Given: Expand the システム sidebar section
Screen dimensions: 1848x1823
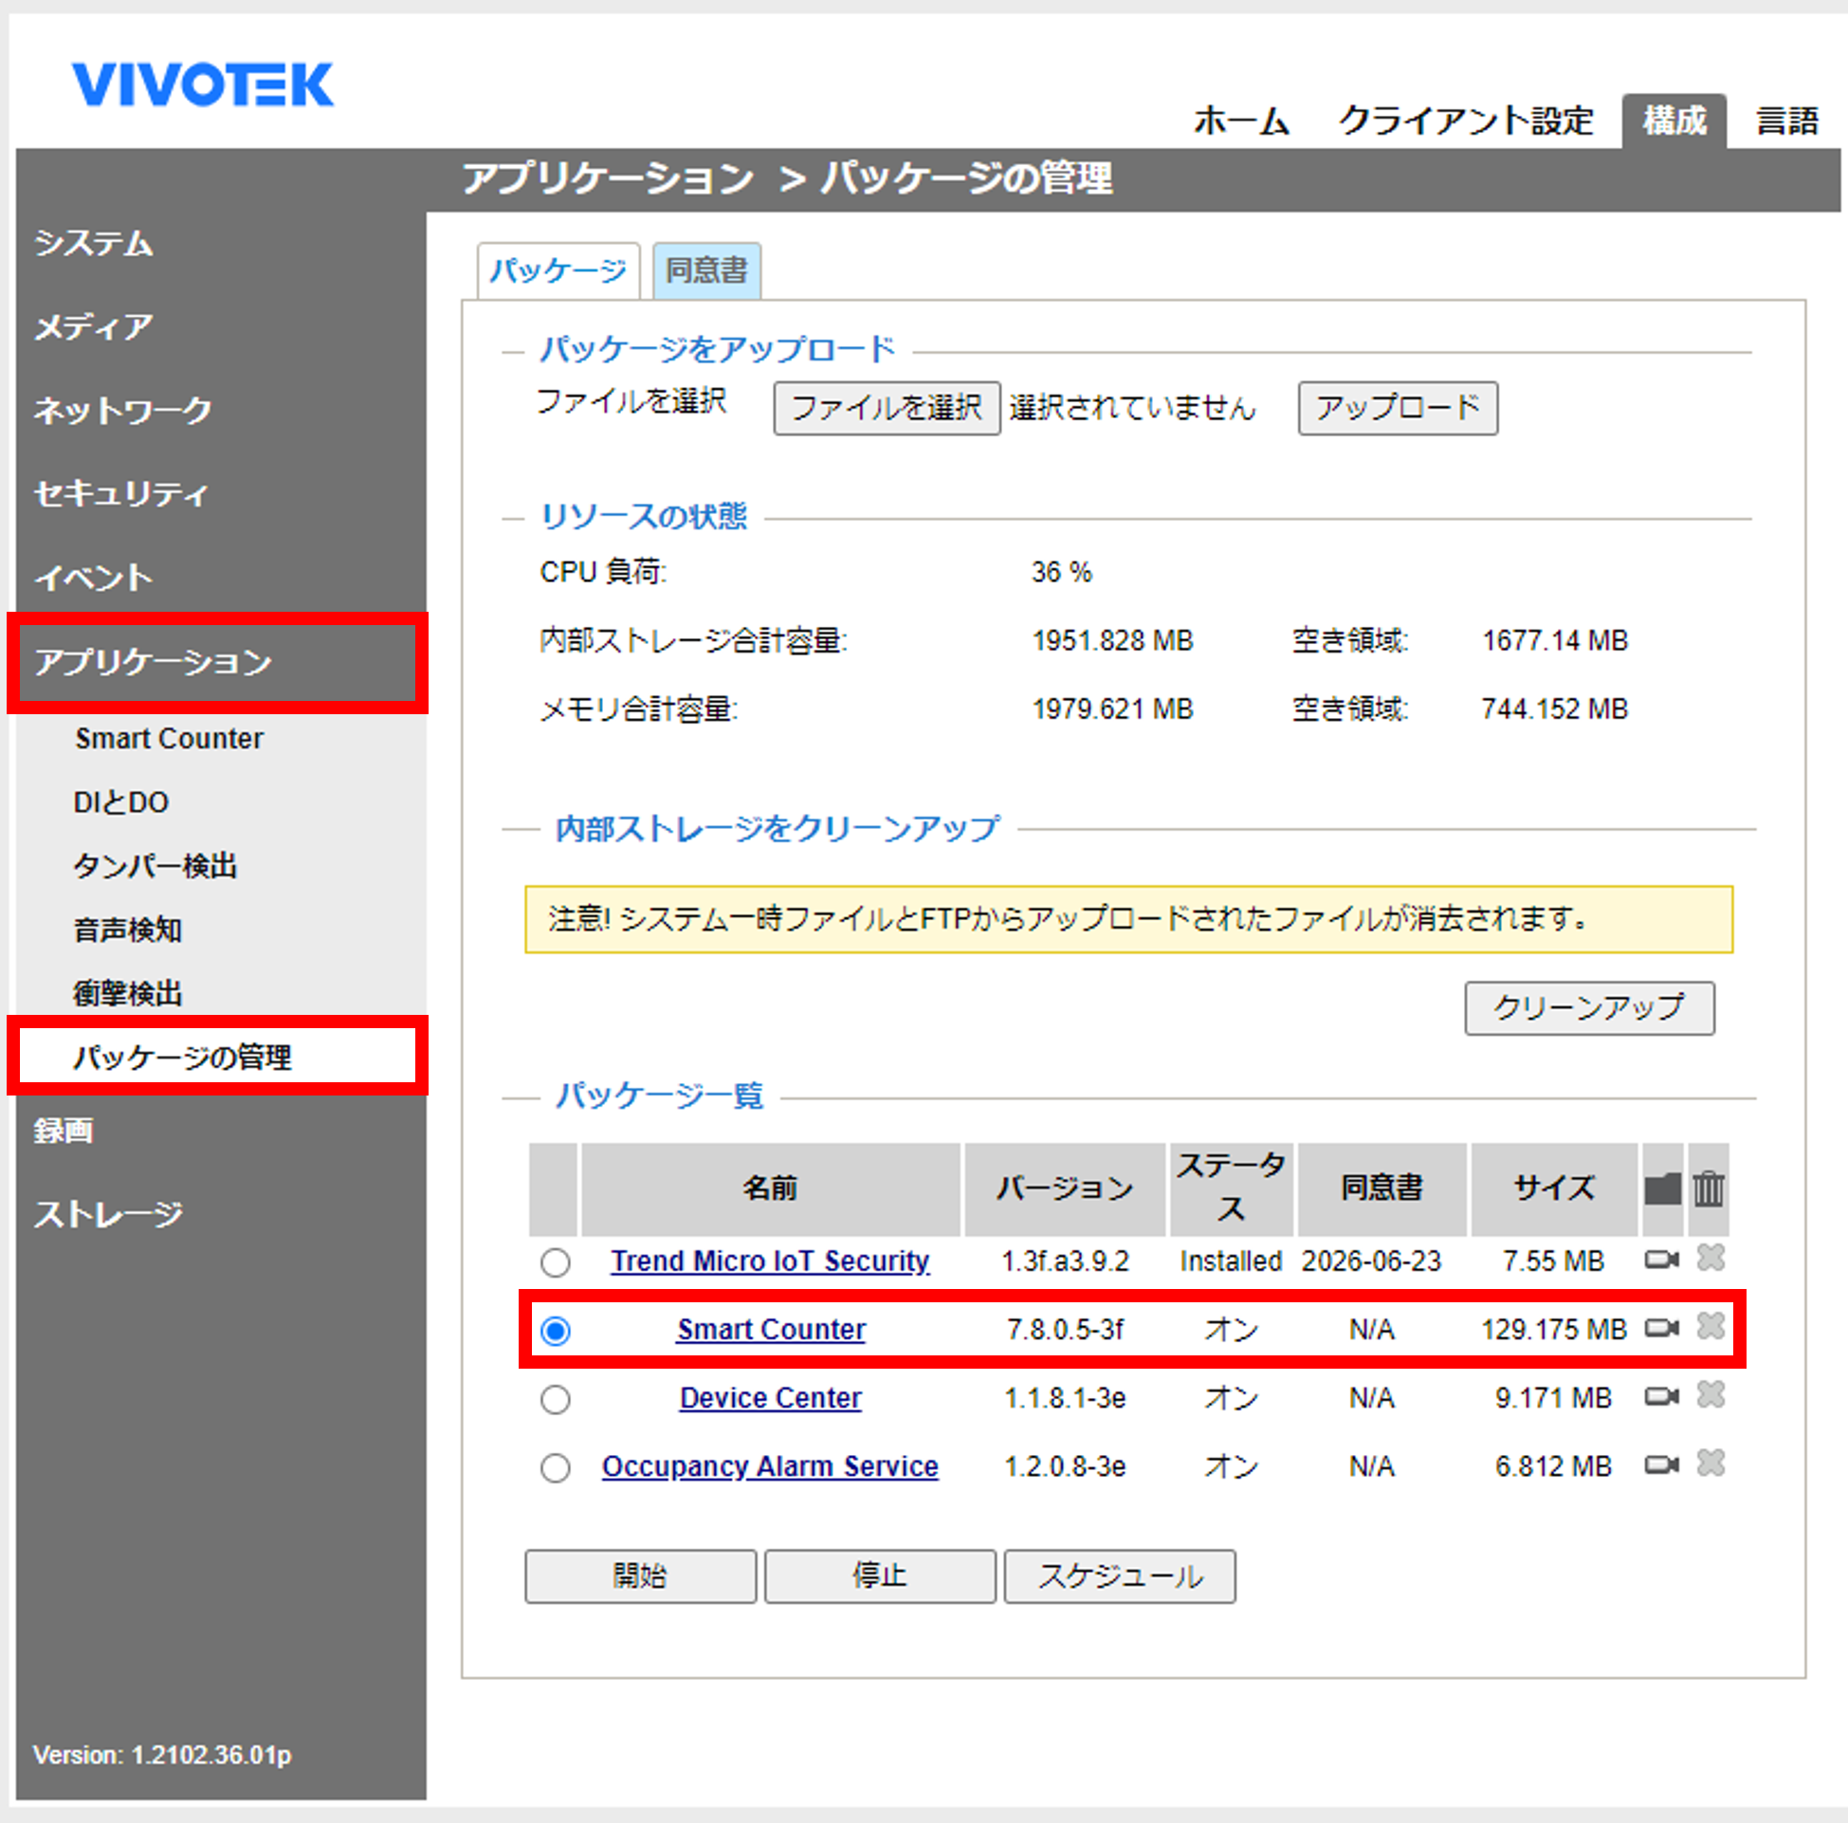Looking at the screenshot, I should pos(94,244).
